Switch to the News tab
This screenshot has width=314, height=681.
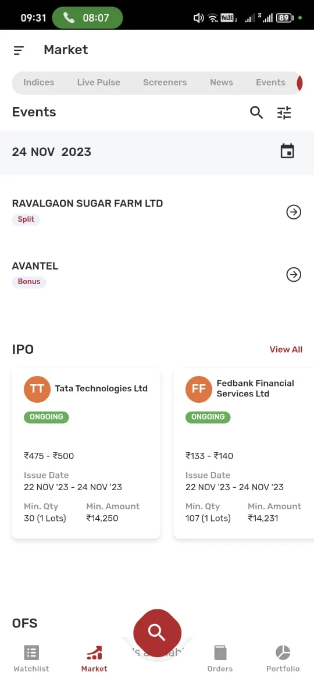point(221,83)
